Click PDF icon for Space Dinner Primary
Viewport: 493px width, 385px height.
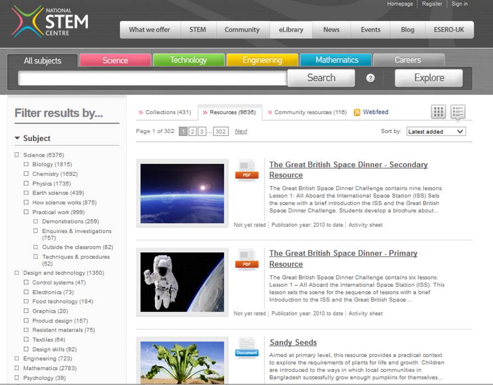246,259
